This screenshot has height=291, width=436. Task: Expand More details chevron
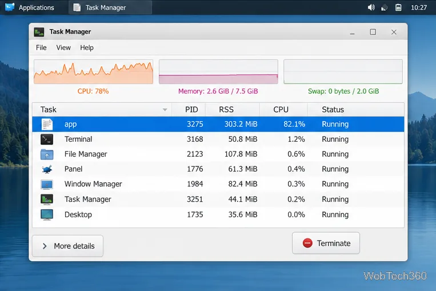(45, 246)
